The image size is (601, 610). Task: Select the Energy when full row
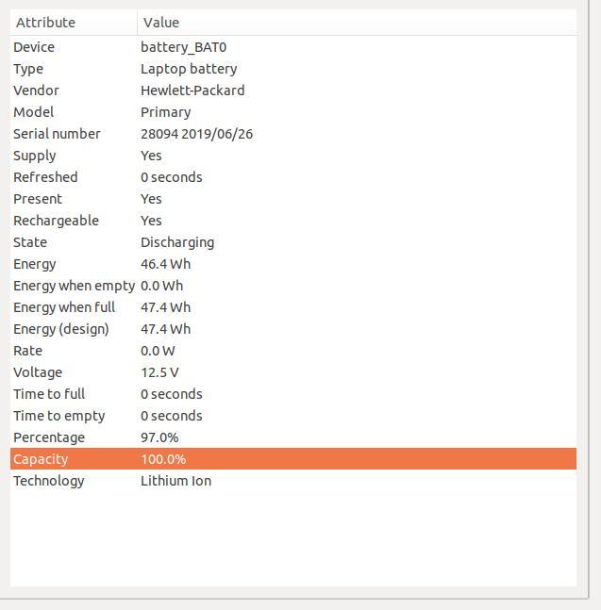pyautogui.click(x=293, y=307)
